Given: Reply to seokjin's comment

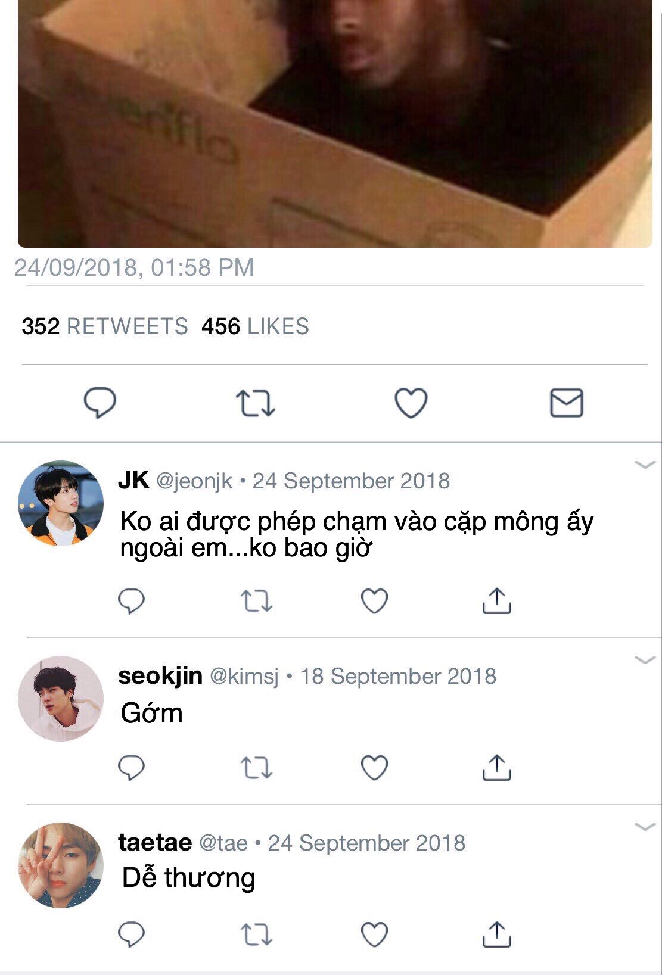Looking at the screenshot, I should pyautogui.click(x=131, y=768).
